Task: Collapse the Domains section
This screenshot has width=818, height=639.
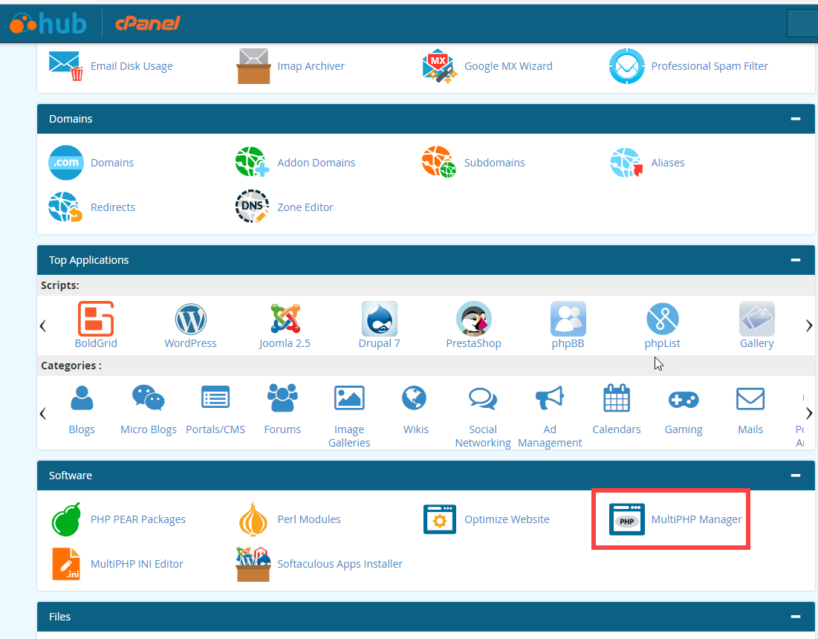Action: 795,119
